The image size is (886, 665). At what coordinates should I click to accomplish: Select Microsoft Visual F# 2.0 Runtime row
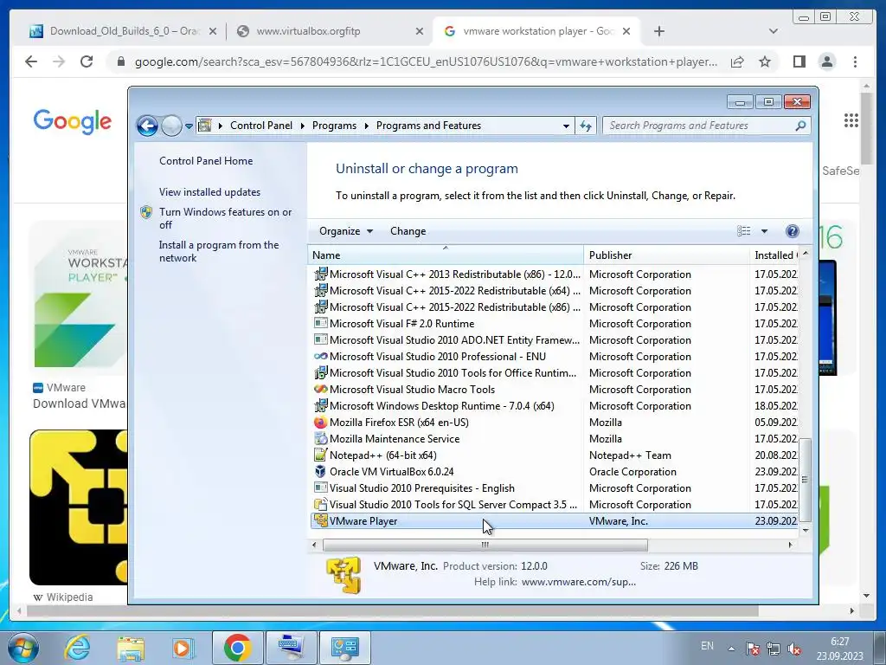[x=554, y=324]
